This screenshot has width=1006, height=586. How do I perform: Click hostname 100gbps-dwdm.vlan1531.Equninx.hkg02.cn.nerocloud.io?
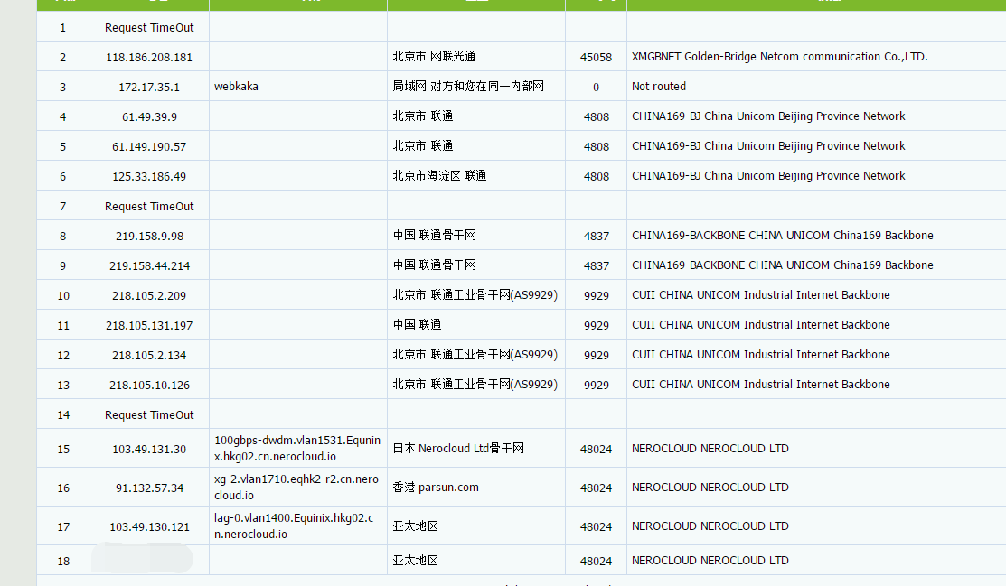click(x=297, y=448)
